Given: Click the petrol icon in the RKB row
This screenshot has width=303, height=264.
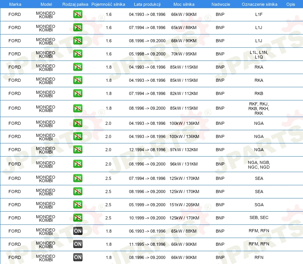Looking at the screenshot, I should coord(77,93).
